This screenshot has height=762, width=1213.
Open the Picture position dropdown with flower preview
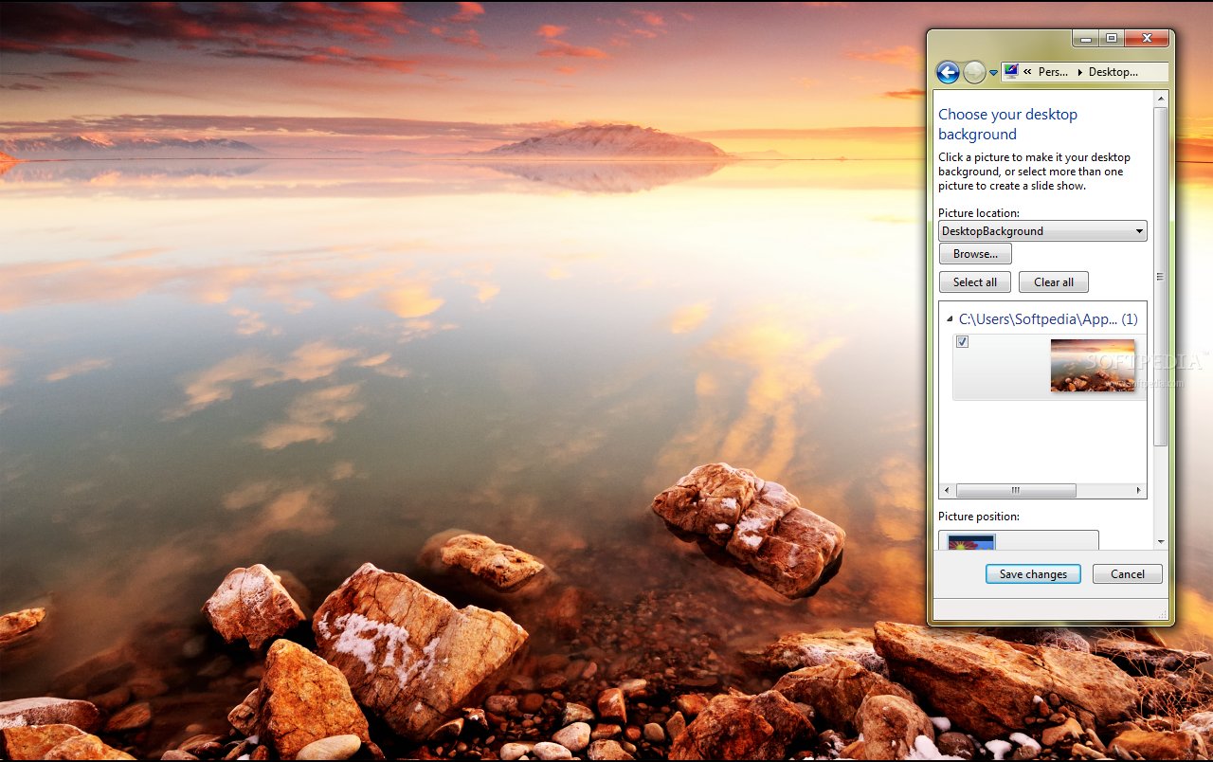point(1019,540)
